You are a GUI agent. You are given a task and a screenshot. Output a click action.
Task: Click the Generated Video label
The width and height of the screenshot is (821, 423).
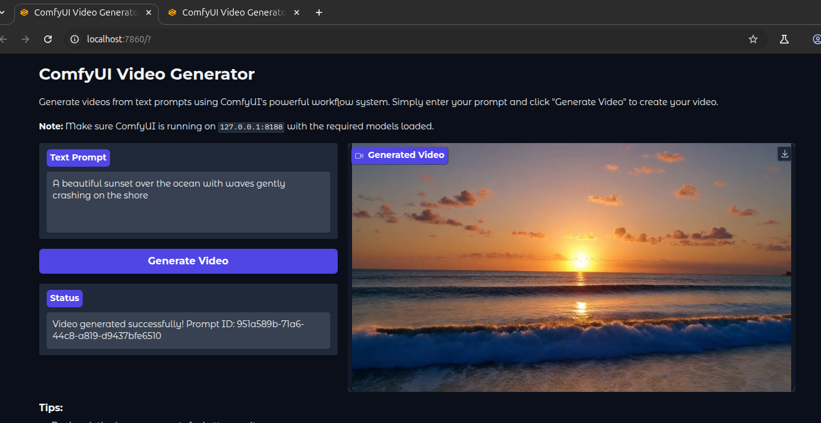tap(400, 156)
